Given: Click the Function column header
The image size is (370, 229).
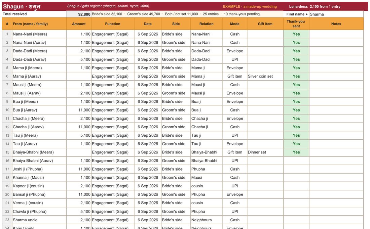Looking at the screenshot, I should 113,24.
